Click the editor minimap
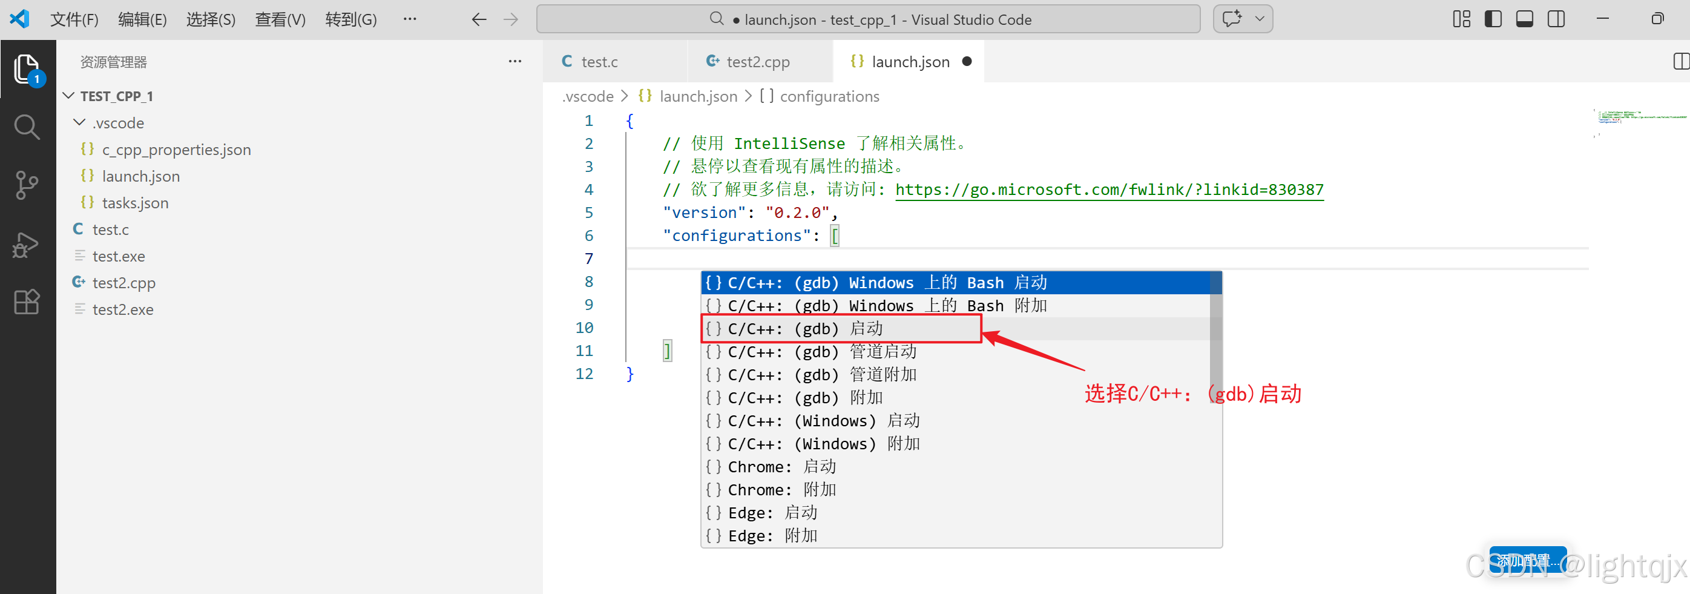Viewport: 1690px width, 594px height. tap(1642, 122)
